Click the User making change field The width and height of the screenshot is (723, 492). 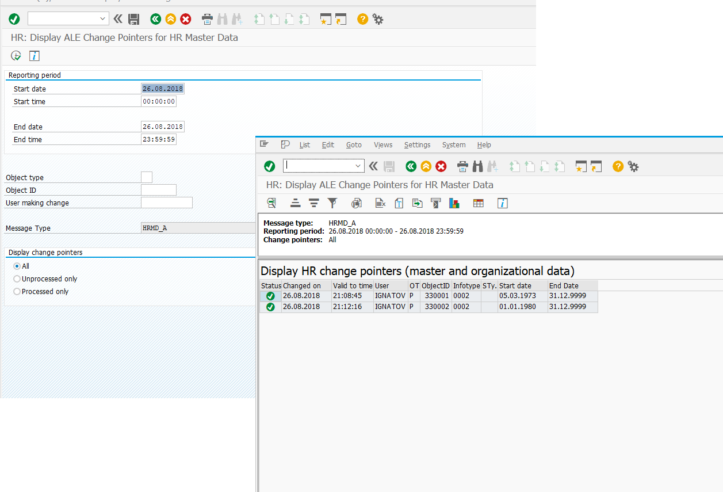pos(166,203)
